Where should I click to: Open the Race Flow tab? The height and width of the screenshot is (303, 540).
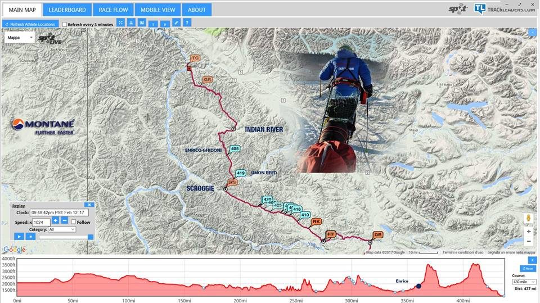pos(113,10)
